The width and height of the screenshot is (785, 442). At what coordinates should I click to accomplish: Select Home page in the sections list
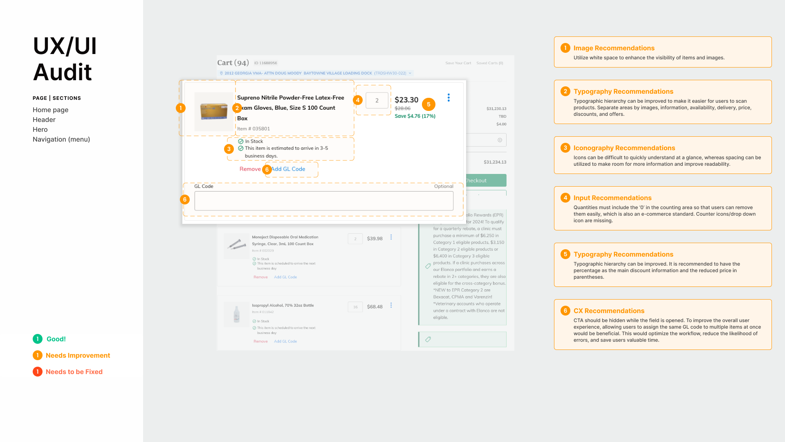pyautogui.click(x=51, y=110)
